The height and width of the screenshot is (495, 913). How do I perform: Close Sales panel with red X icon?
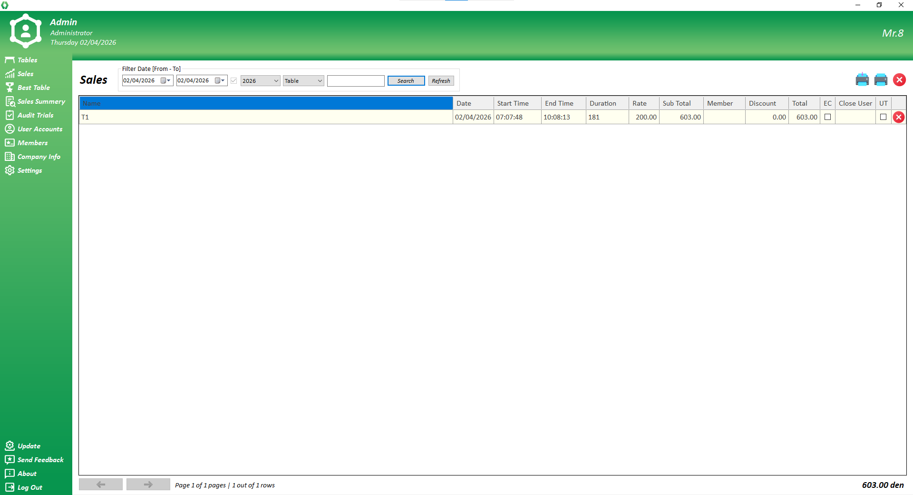(x=899, y=79)
